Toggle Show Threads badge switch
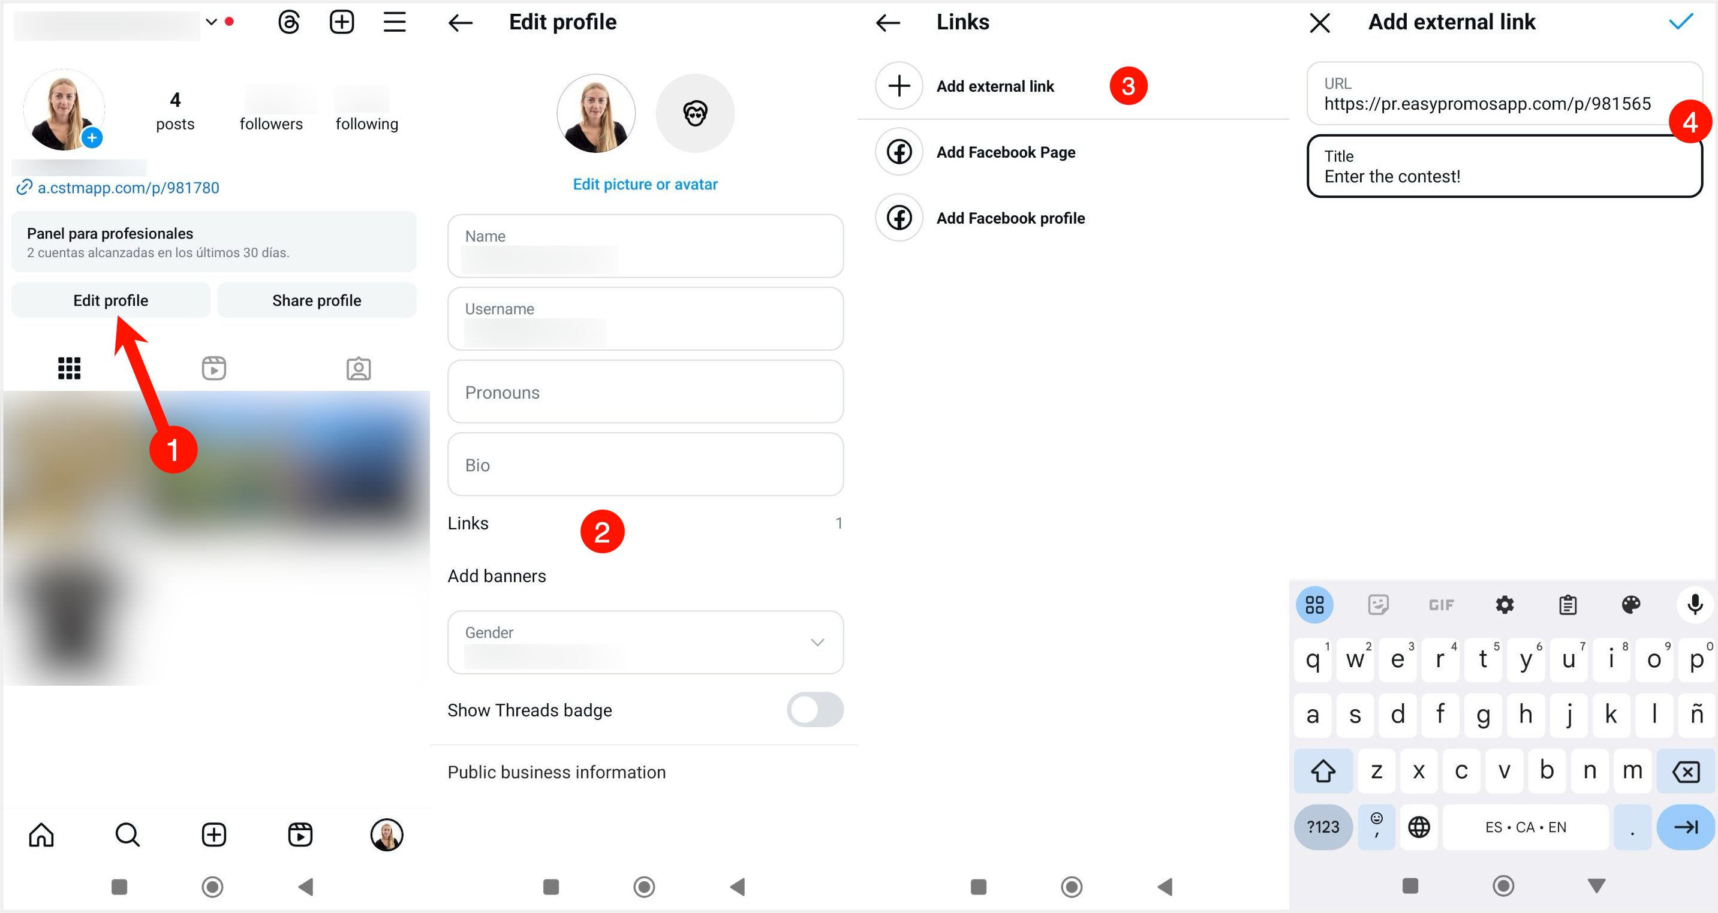The height and width of the screenshot is (913, 1718). (818, 709)
